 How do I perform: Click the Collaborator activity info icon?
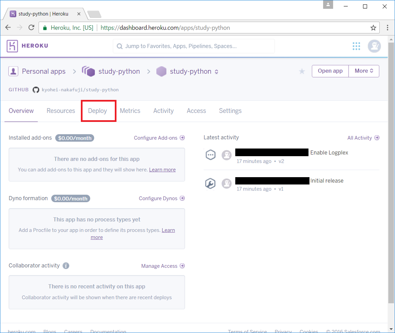pyautogui.click(x=66, y=266)
